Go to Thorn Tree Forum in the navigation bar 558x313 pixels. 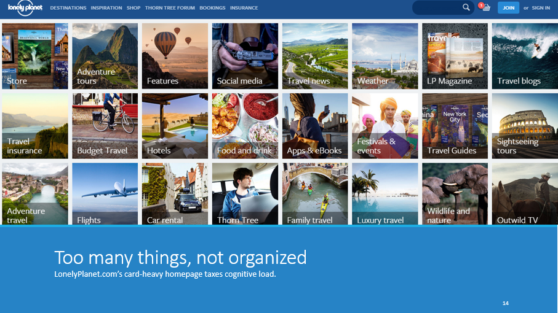[170, 8]
